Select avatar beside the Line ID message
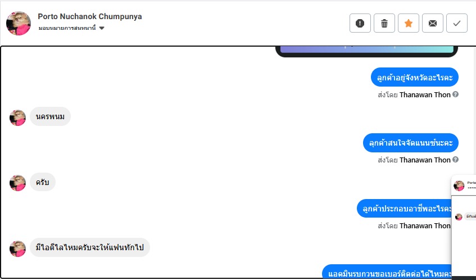The height and width of the screenshot is (280, 476). [17, 249]
